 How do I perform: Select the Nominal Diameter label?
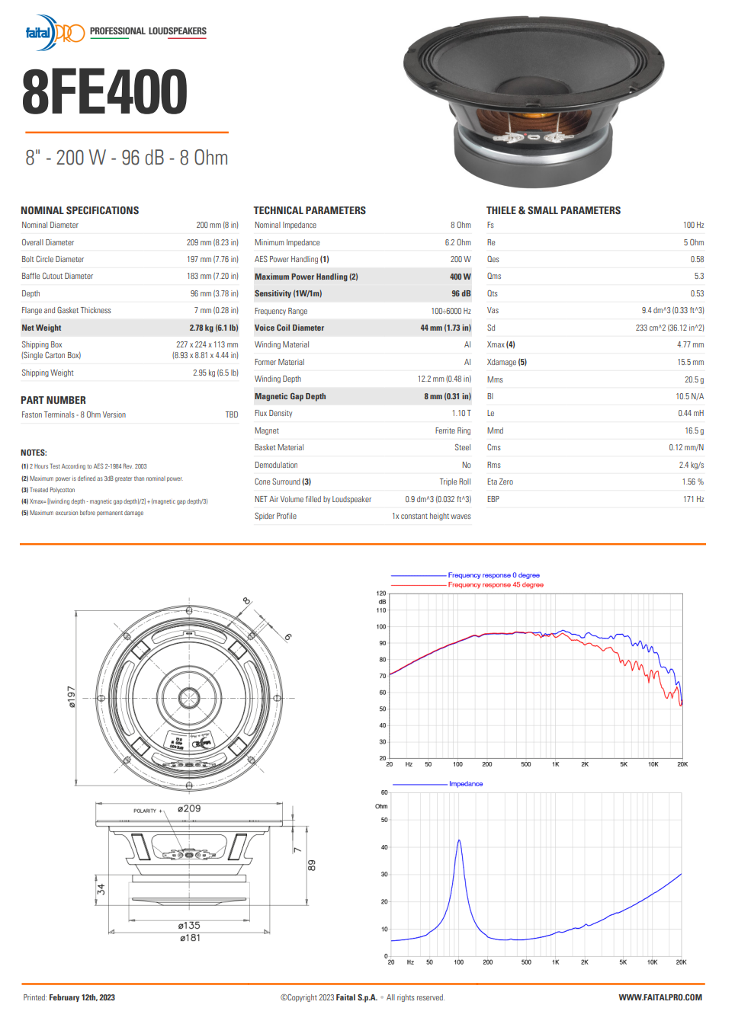50,226
